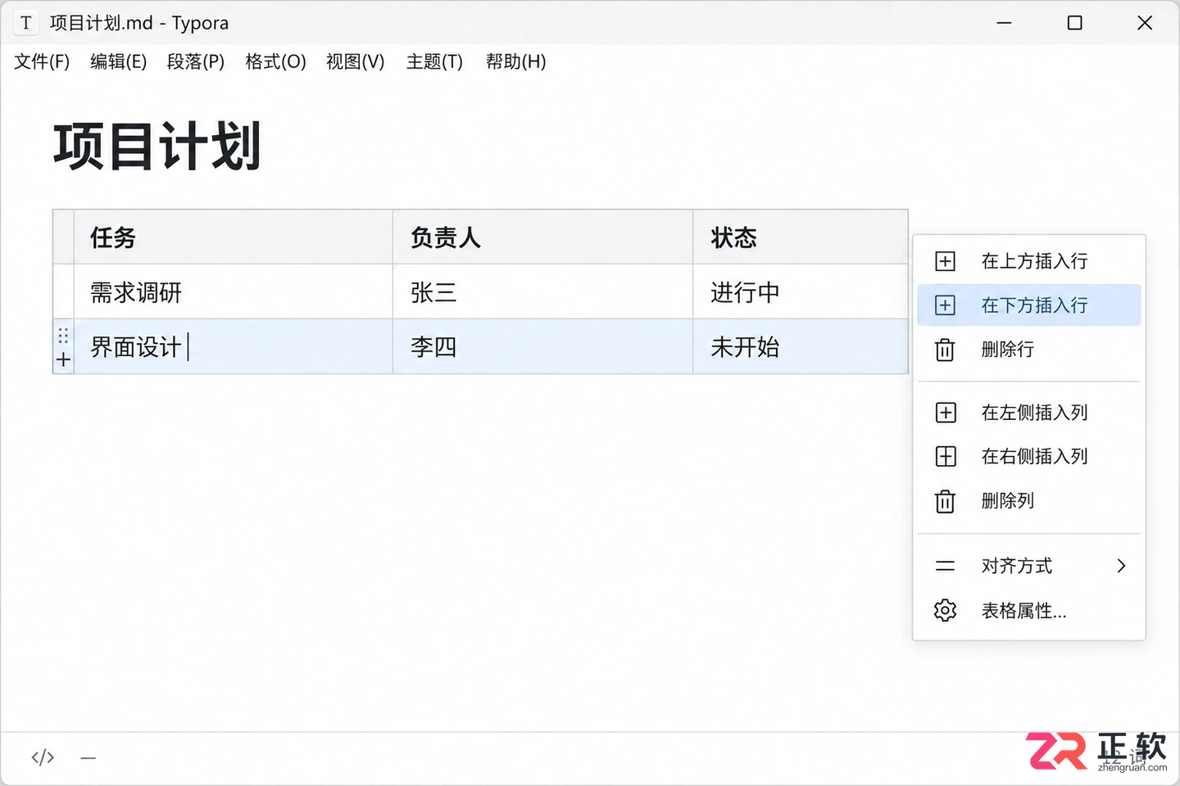Click the 张三 table cell
1180x786 pixels.
[x=543, y=291]
